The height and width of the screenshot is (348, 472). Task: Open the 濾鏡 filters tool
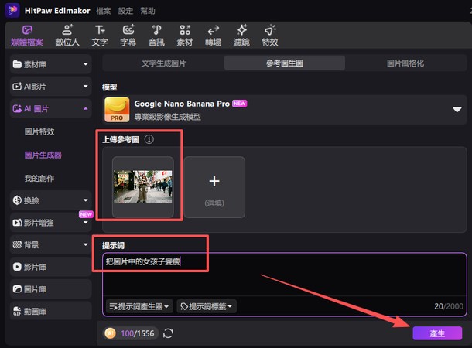[x=241, y=36]
